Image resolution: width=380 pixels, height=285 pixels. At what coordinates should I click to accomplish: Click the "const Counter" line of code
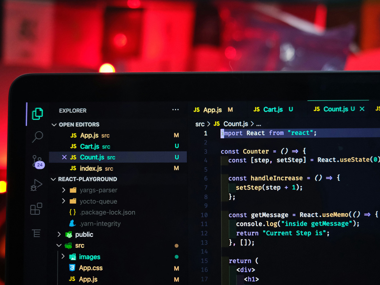[263, 151]
